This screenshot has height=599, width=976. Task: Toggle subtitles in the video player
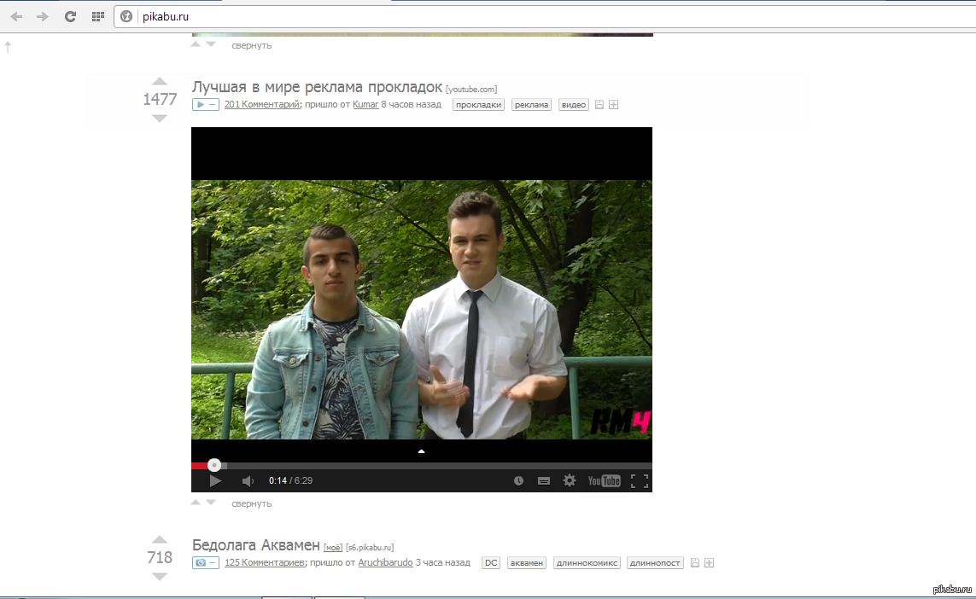click(544, 481)
